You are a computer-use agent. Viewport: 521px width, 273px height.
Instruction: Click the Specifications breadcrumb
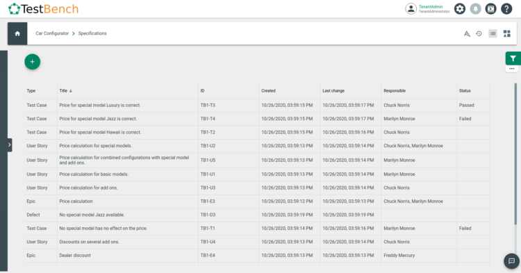click(x=92, y=33)
